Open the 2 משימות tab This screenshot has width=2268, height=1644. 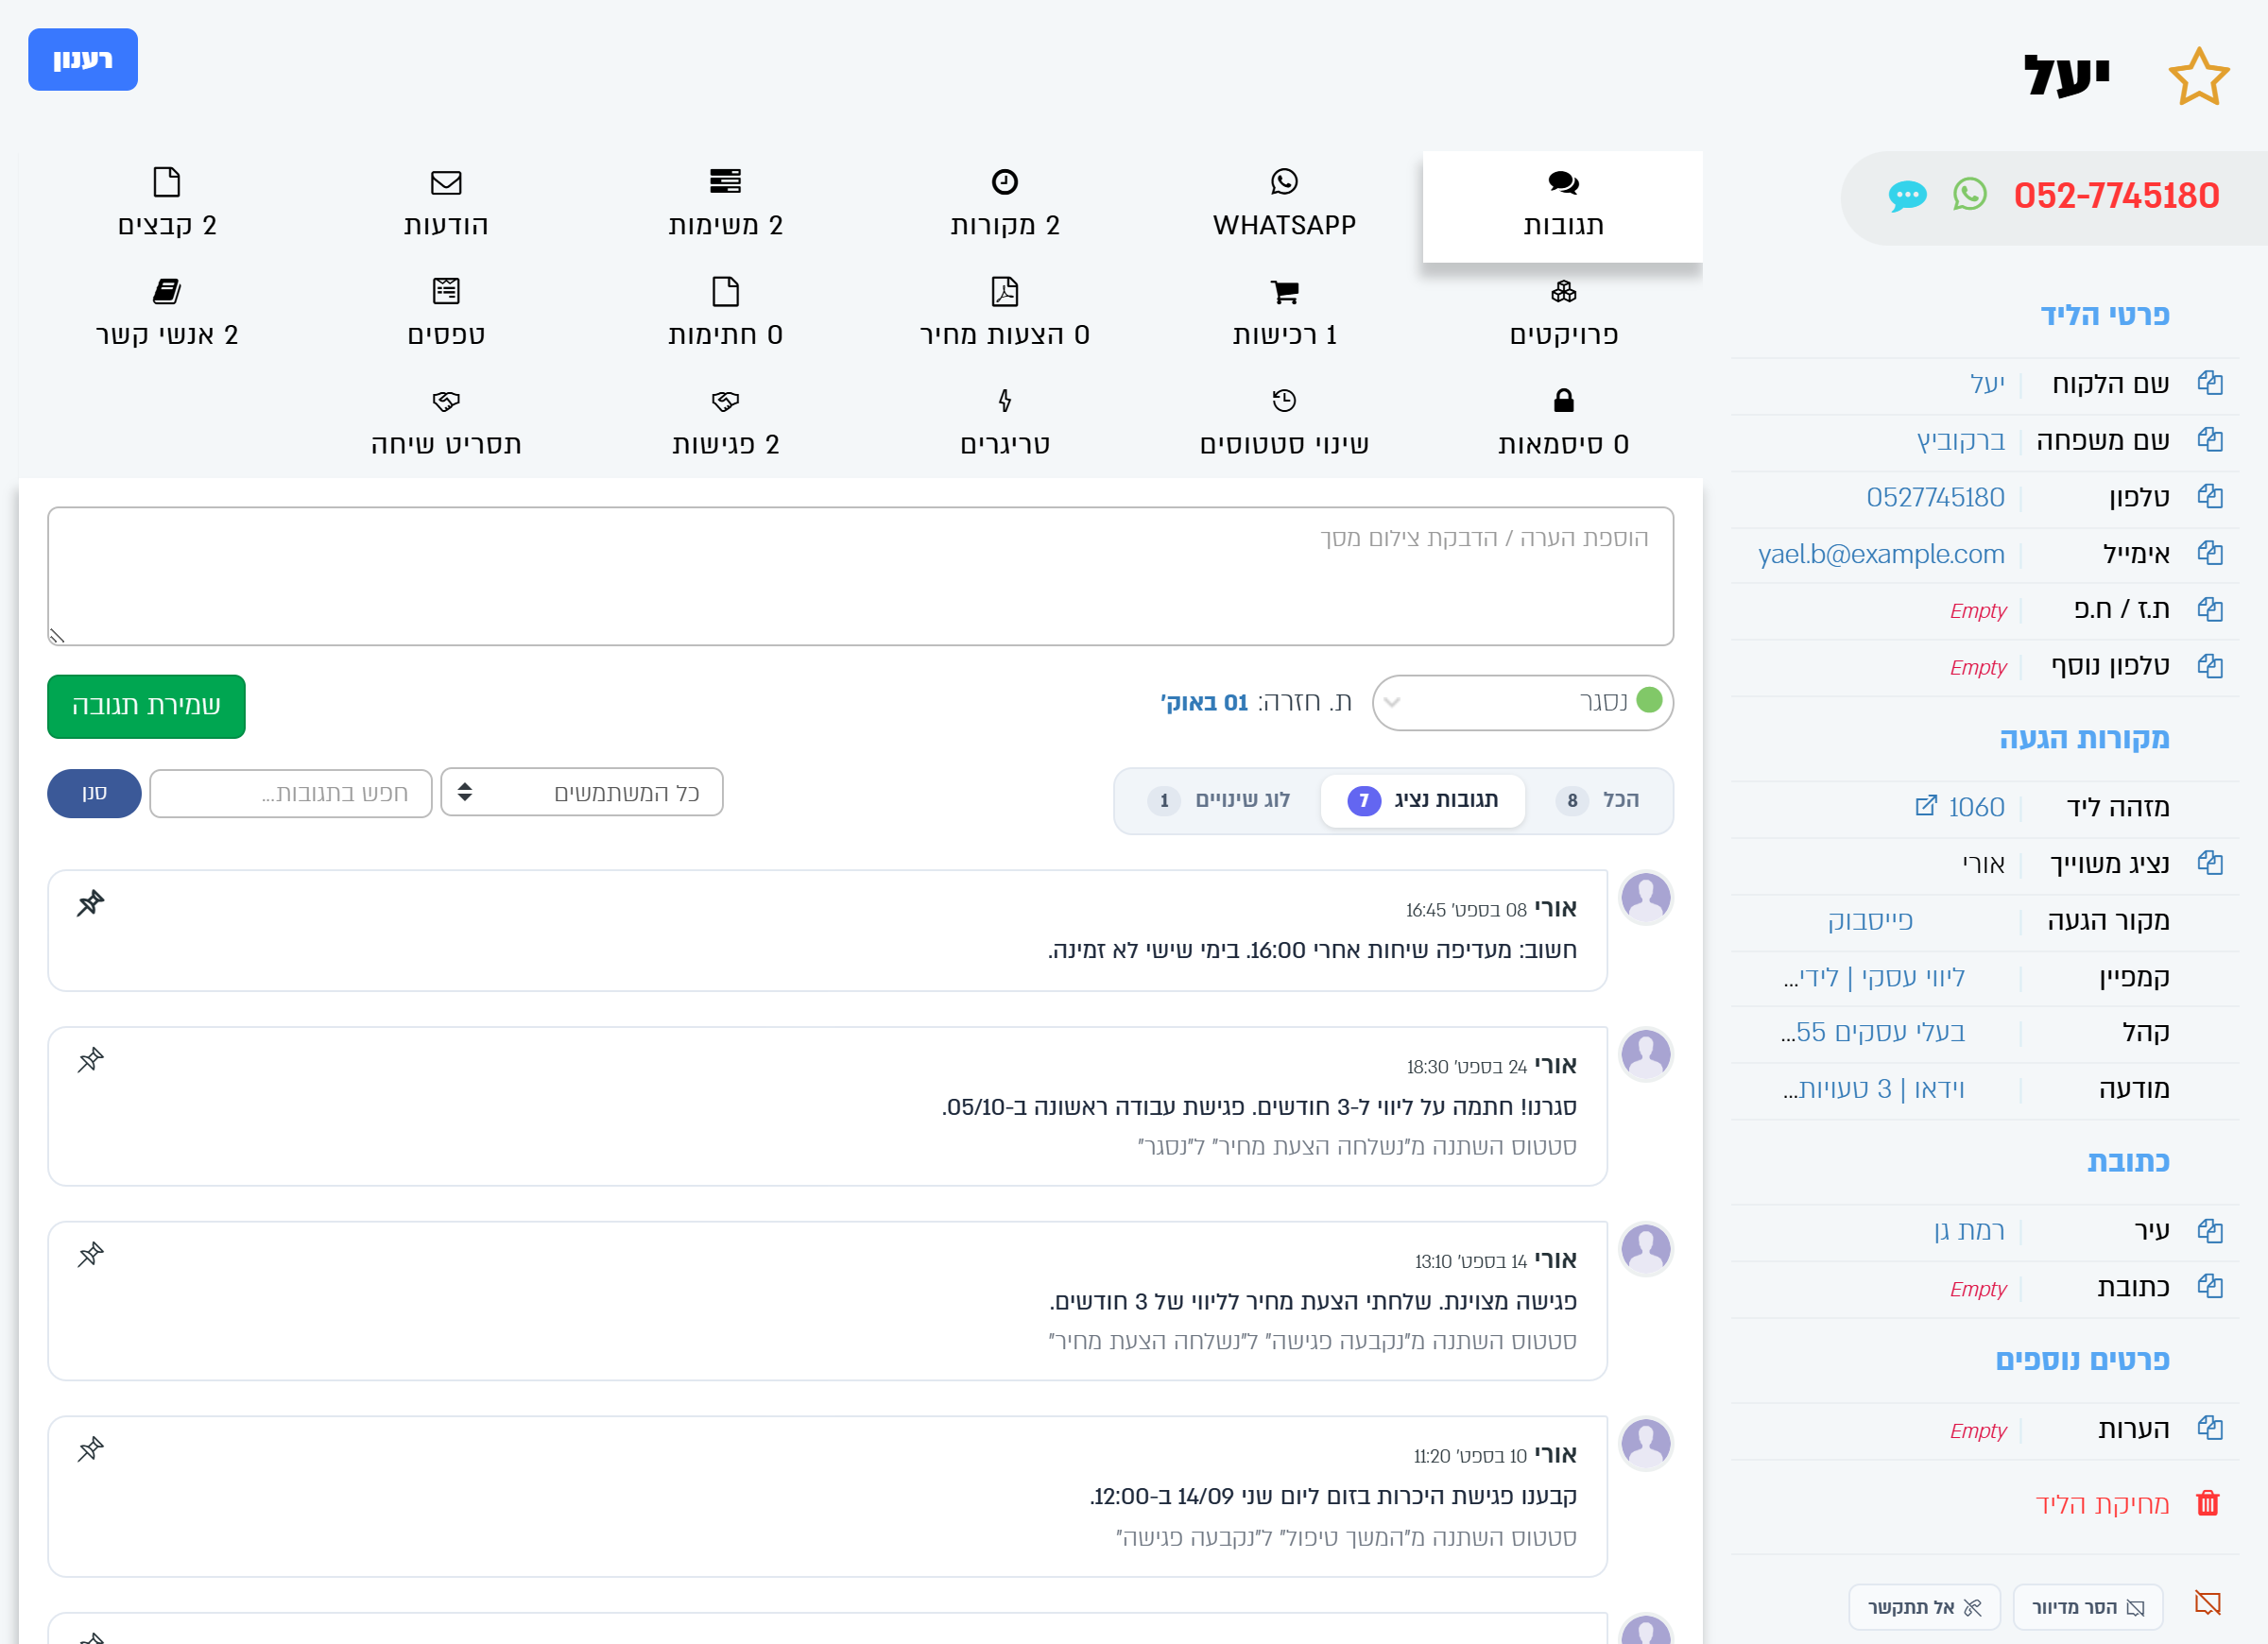[725, 206]
